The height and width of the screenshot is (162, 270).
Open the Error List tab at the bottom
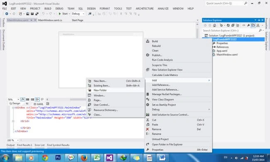39,145
